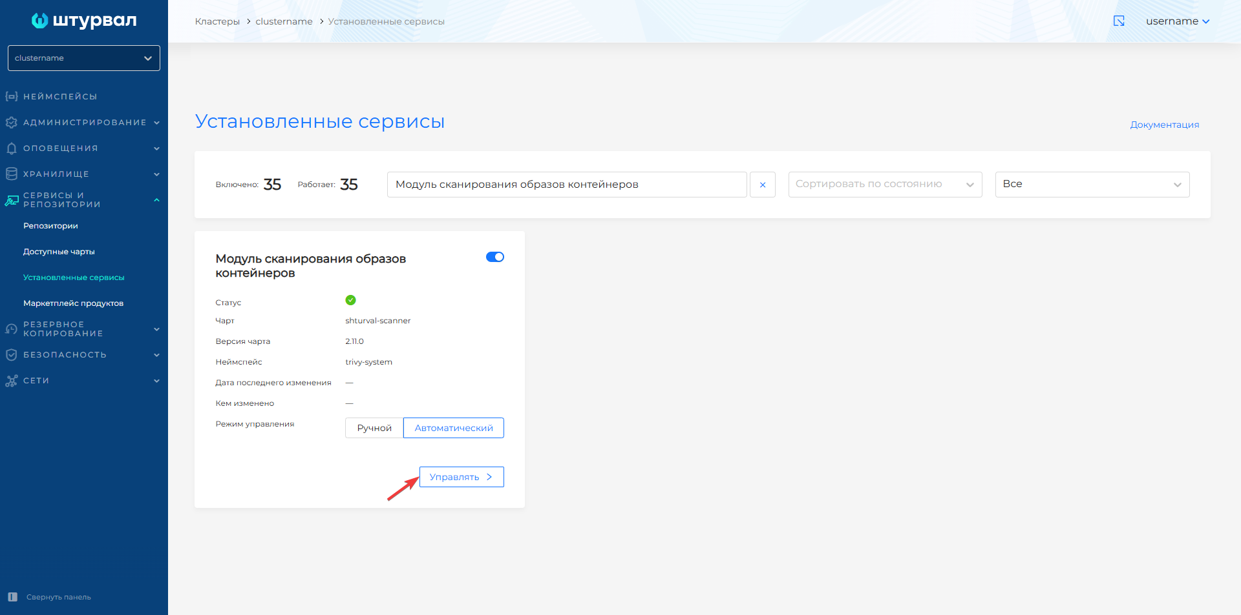Viewport: 1241px width, 615px height.
Task: Click the Security shield icon
Action: [11, 354]
